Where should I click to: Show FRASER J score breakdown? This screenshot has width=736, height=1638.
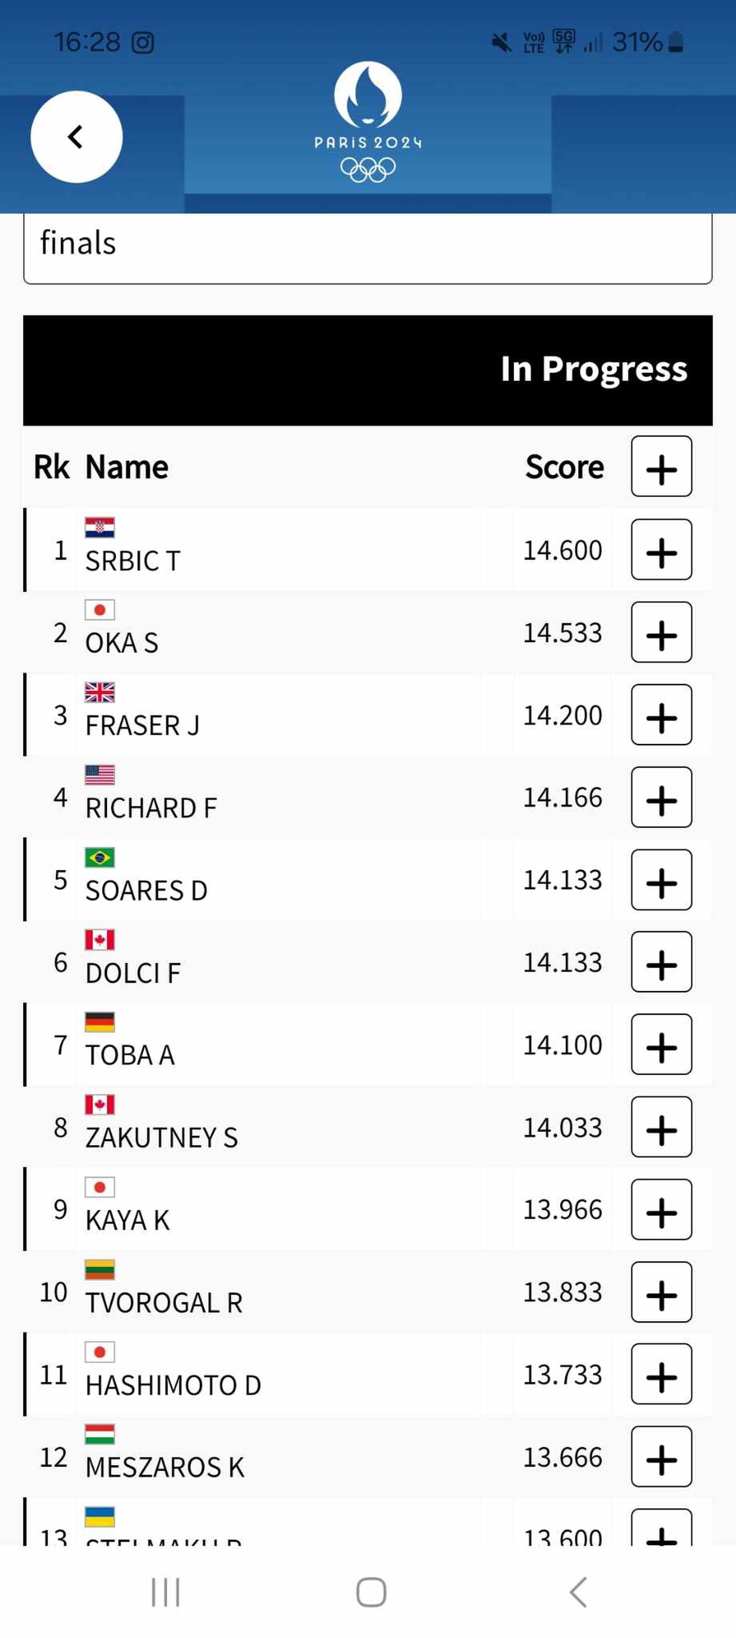click(661, 715)
